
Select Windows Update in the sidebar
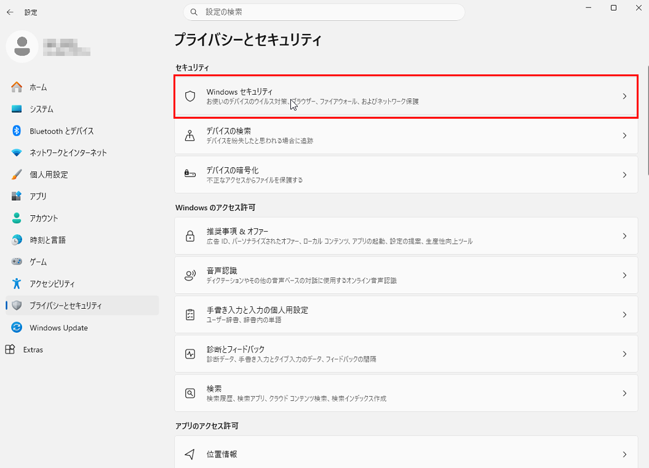(58, 328)
